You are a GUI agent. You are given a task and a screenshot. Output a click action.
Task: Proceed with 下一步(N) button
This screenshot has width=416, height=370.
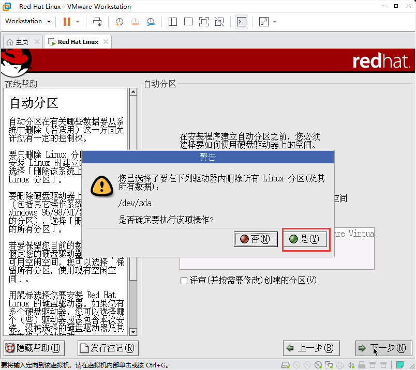coord(383,348)
